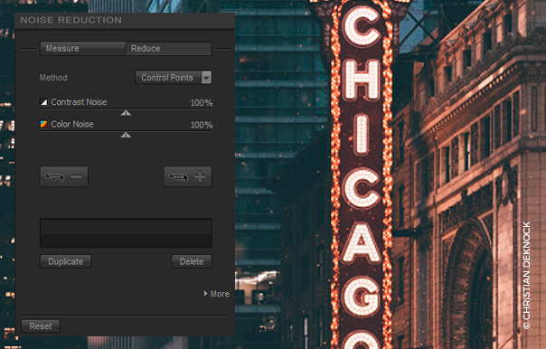The width and height of the screenshot is (546, 349).
Task: Click the Contrast Noise icon
Action: point(43,102)
